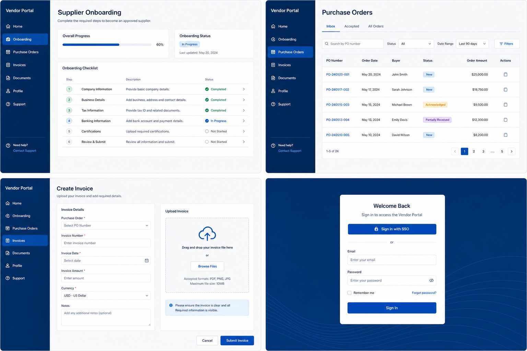Screen dimensions: 527x351
Task: Click Browse Files button
Action: click(207, 266)
